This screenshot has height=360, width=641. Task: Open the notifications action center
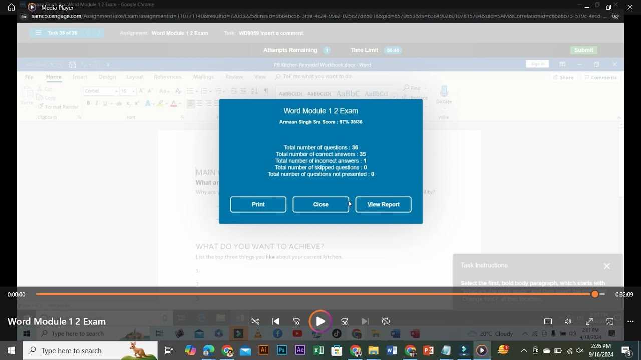[626, 350]
